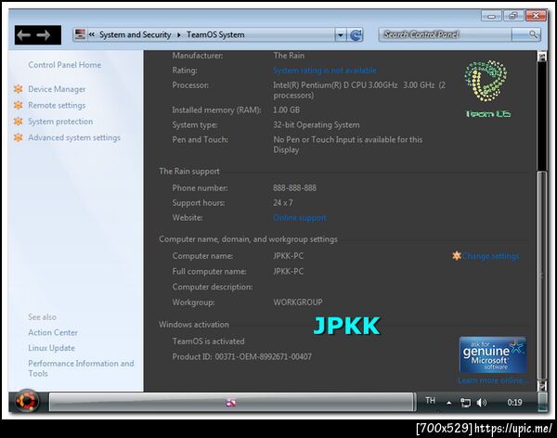
Task: Show hidden tray icons arrow
Action: [x=449, y=403]
